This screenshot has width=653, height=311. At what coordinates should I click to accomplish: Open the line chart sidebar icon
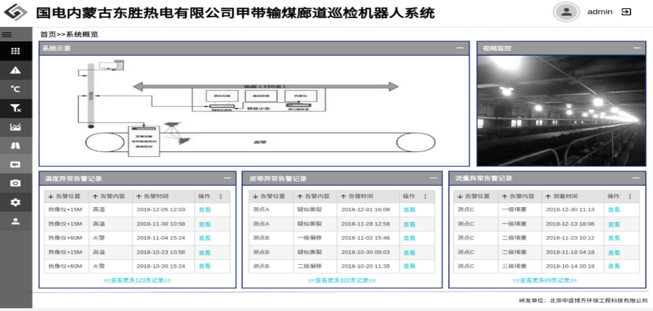tap(15, 127)
